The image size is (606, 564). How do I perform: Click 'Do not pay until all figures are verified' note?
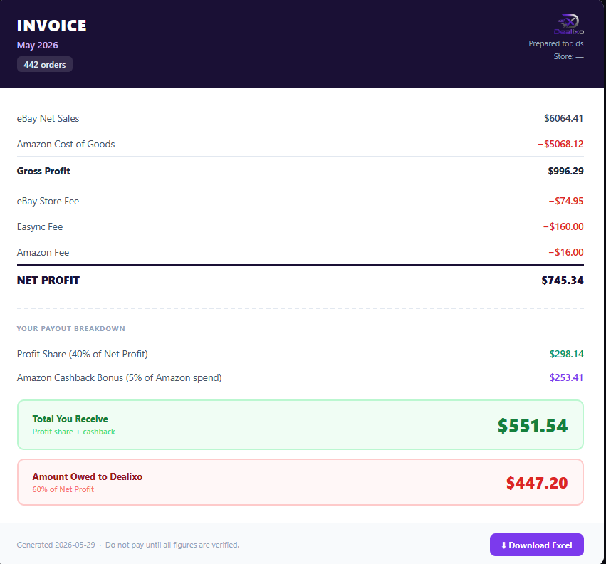172,545
